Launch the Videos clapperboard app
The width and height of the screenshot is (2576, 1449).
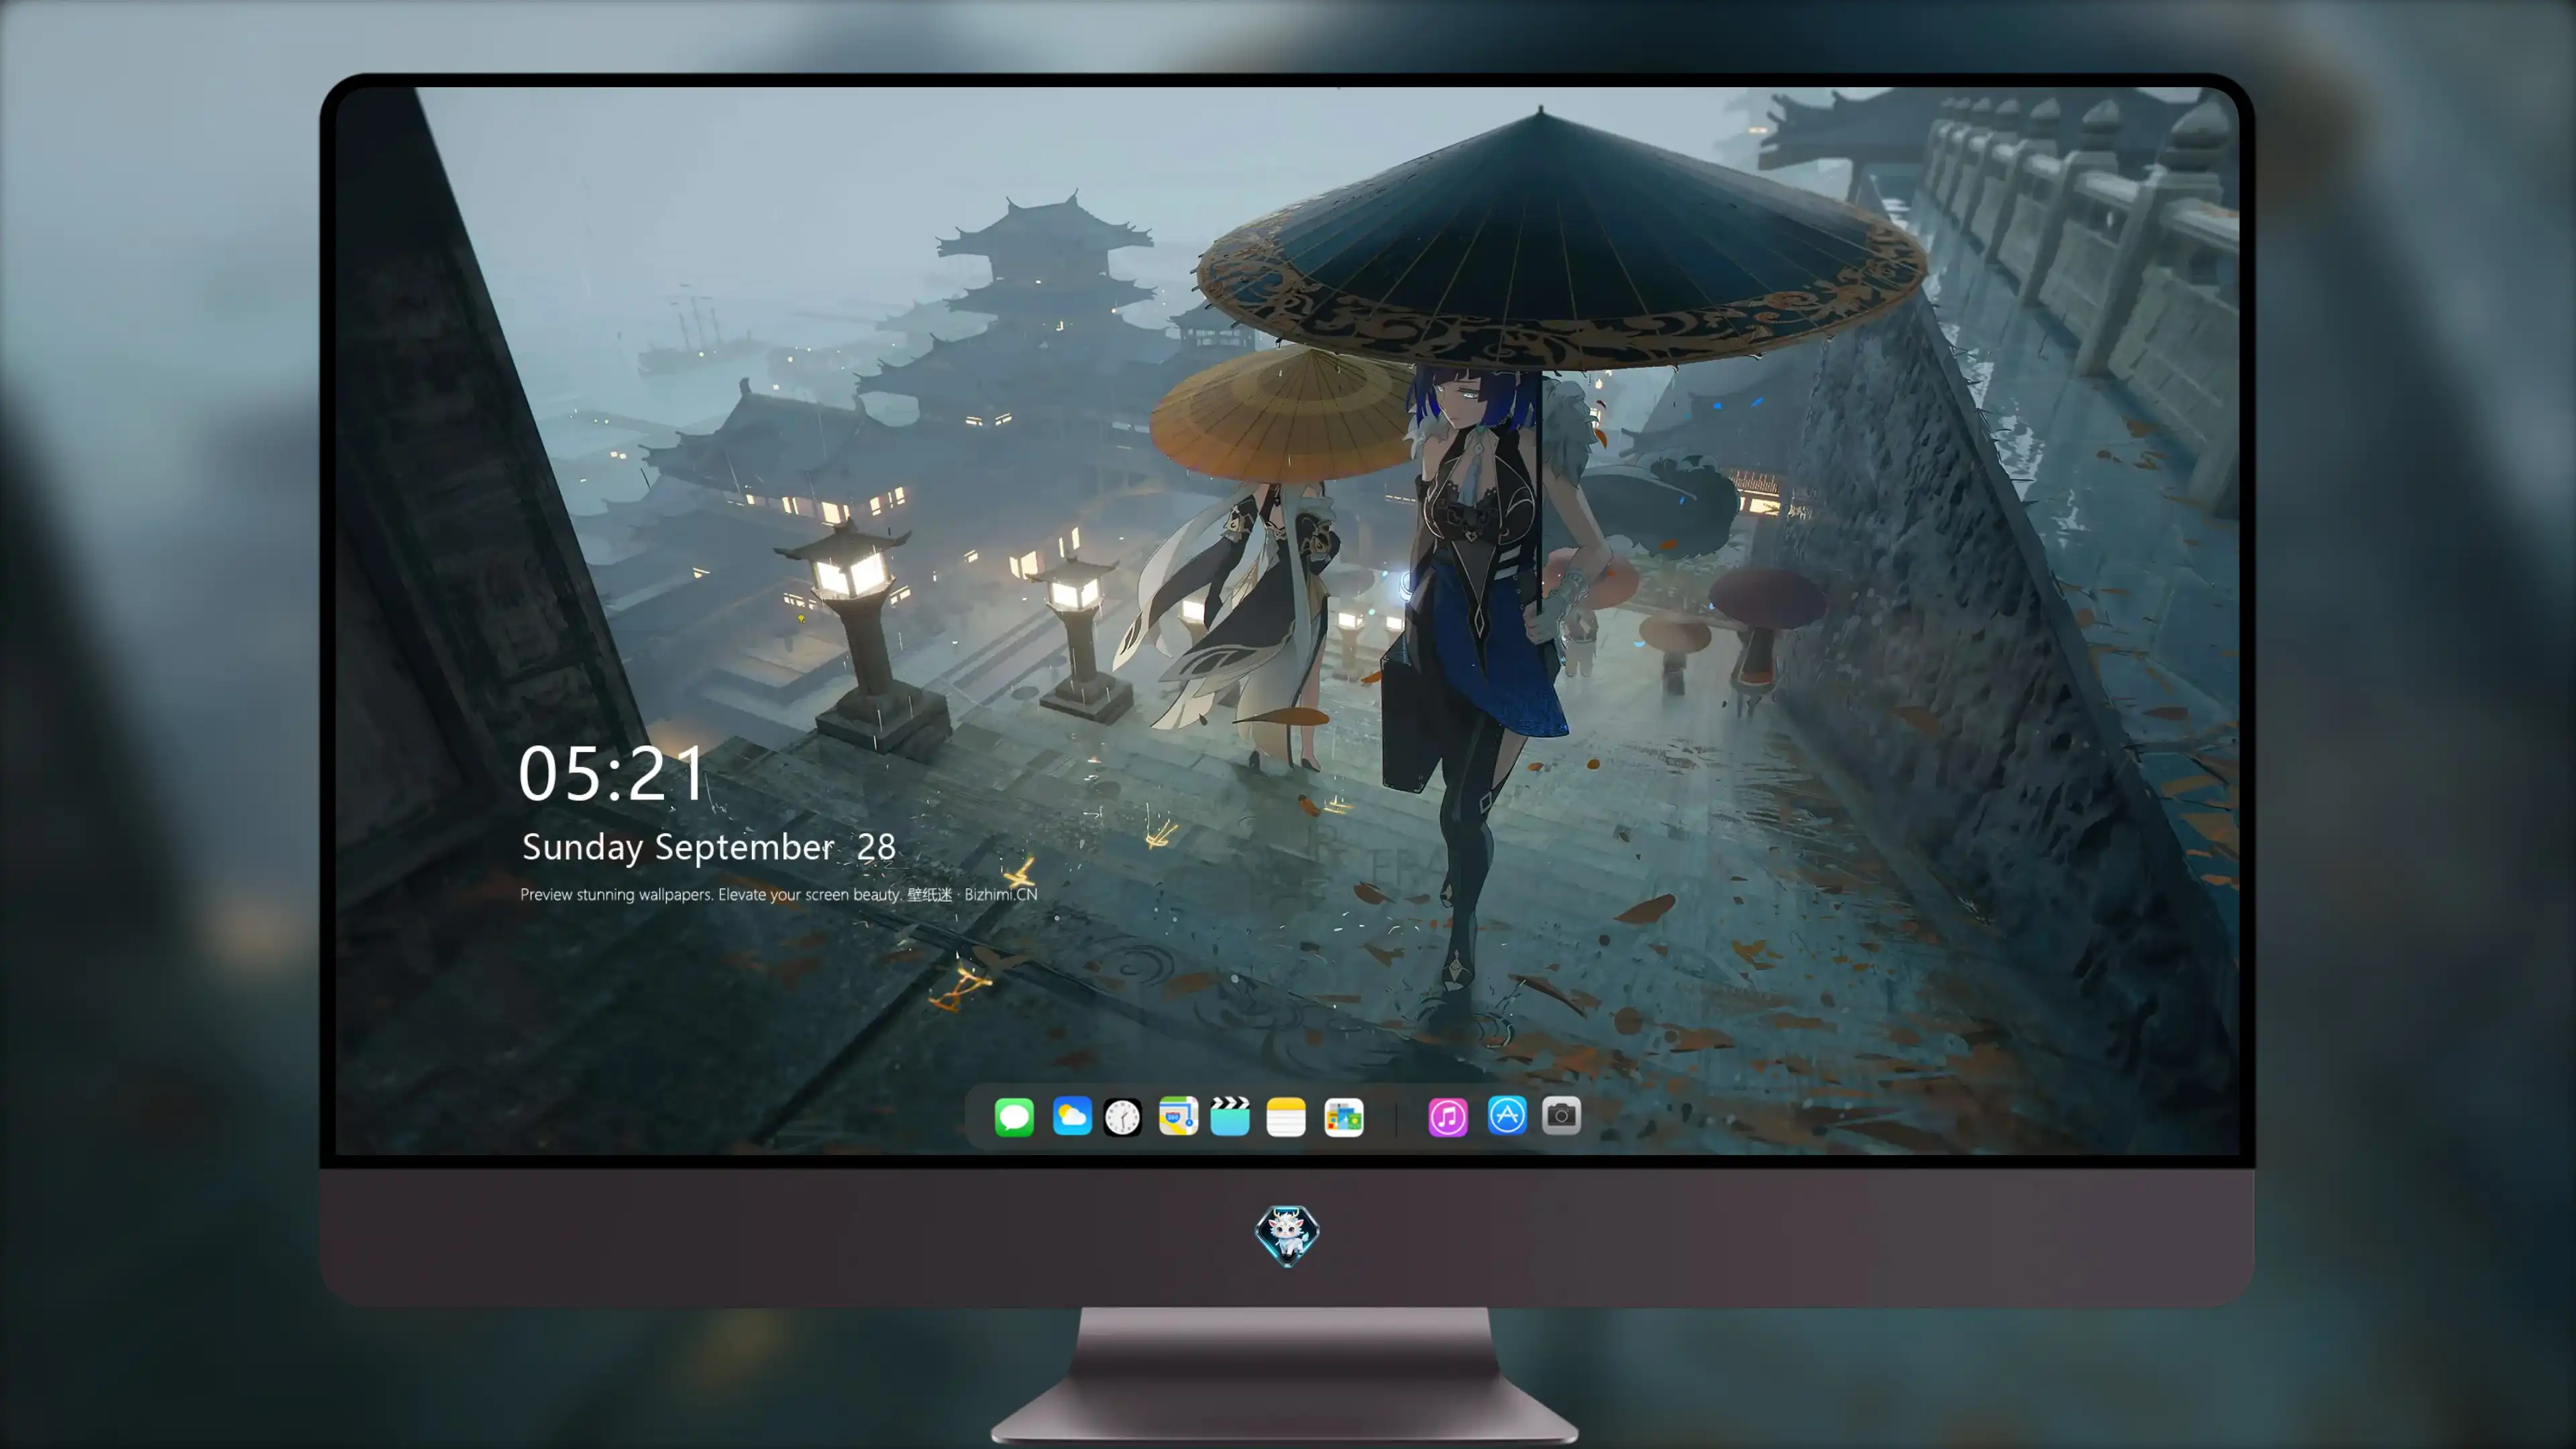coord(1230,1116)
